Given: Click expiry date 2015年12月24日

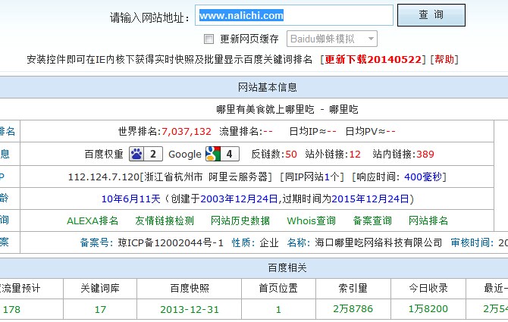Looking at the screenshot, I should [370, 199].
